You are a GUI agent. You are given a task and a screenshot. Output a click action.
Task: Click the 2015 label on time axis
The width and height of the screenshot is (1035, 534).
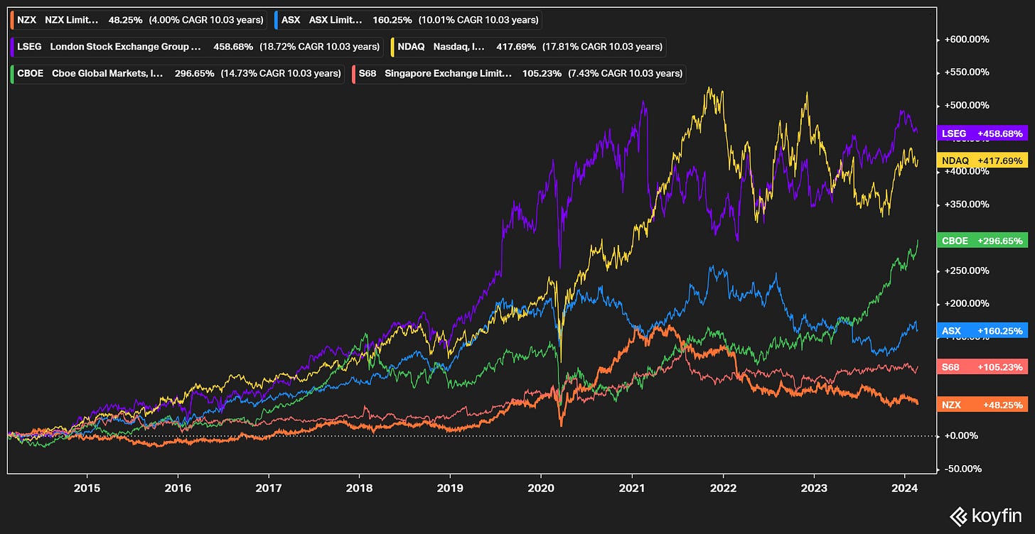87,489
